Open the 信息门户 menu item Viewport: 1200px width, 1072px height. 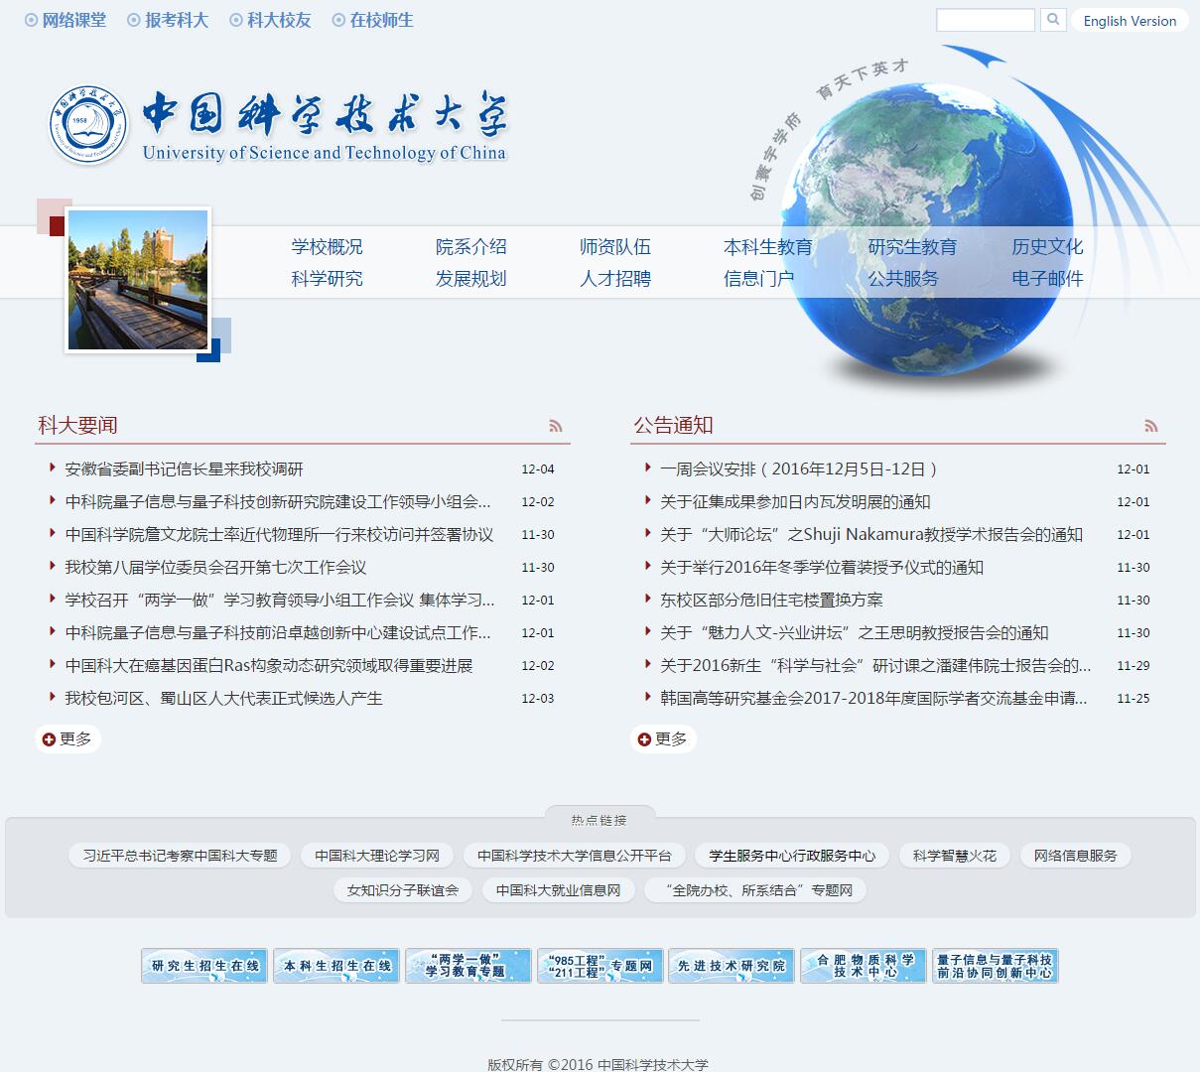coord(759,278)
